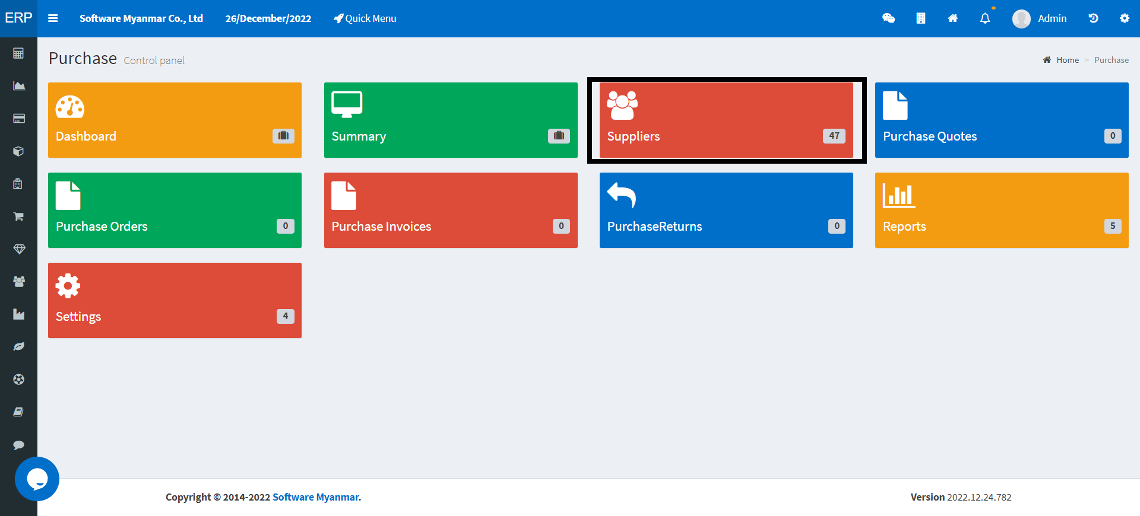Open people group icon in sidebar
1140x516 pixels.
tap(19, 282)
